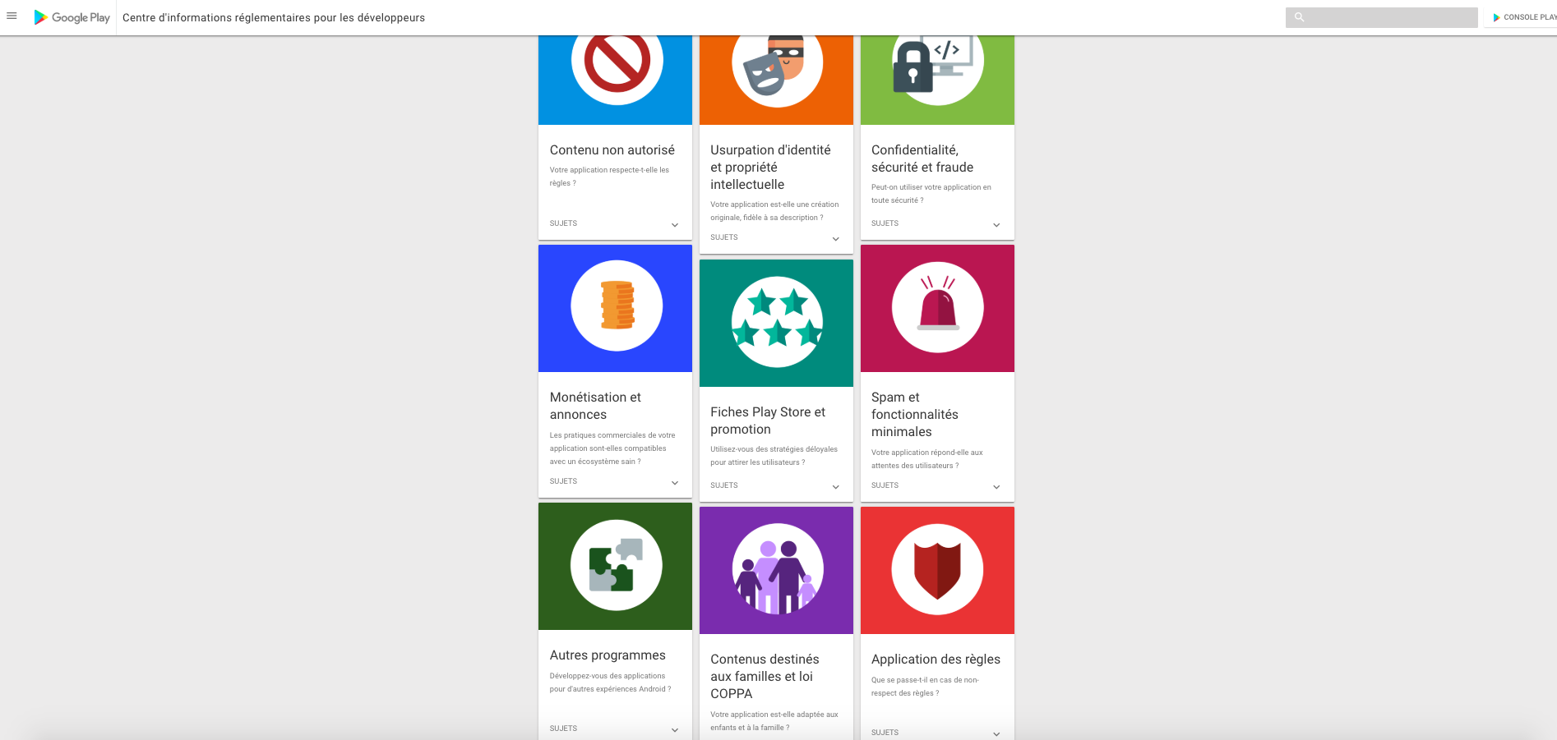
Task: Open Monétisation et annonces title
Action: pyautogui.click(x=595, y=406)
